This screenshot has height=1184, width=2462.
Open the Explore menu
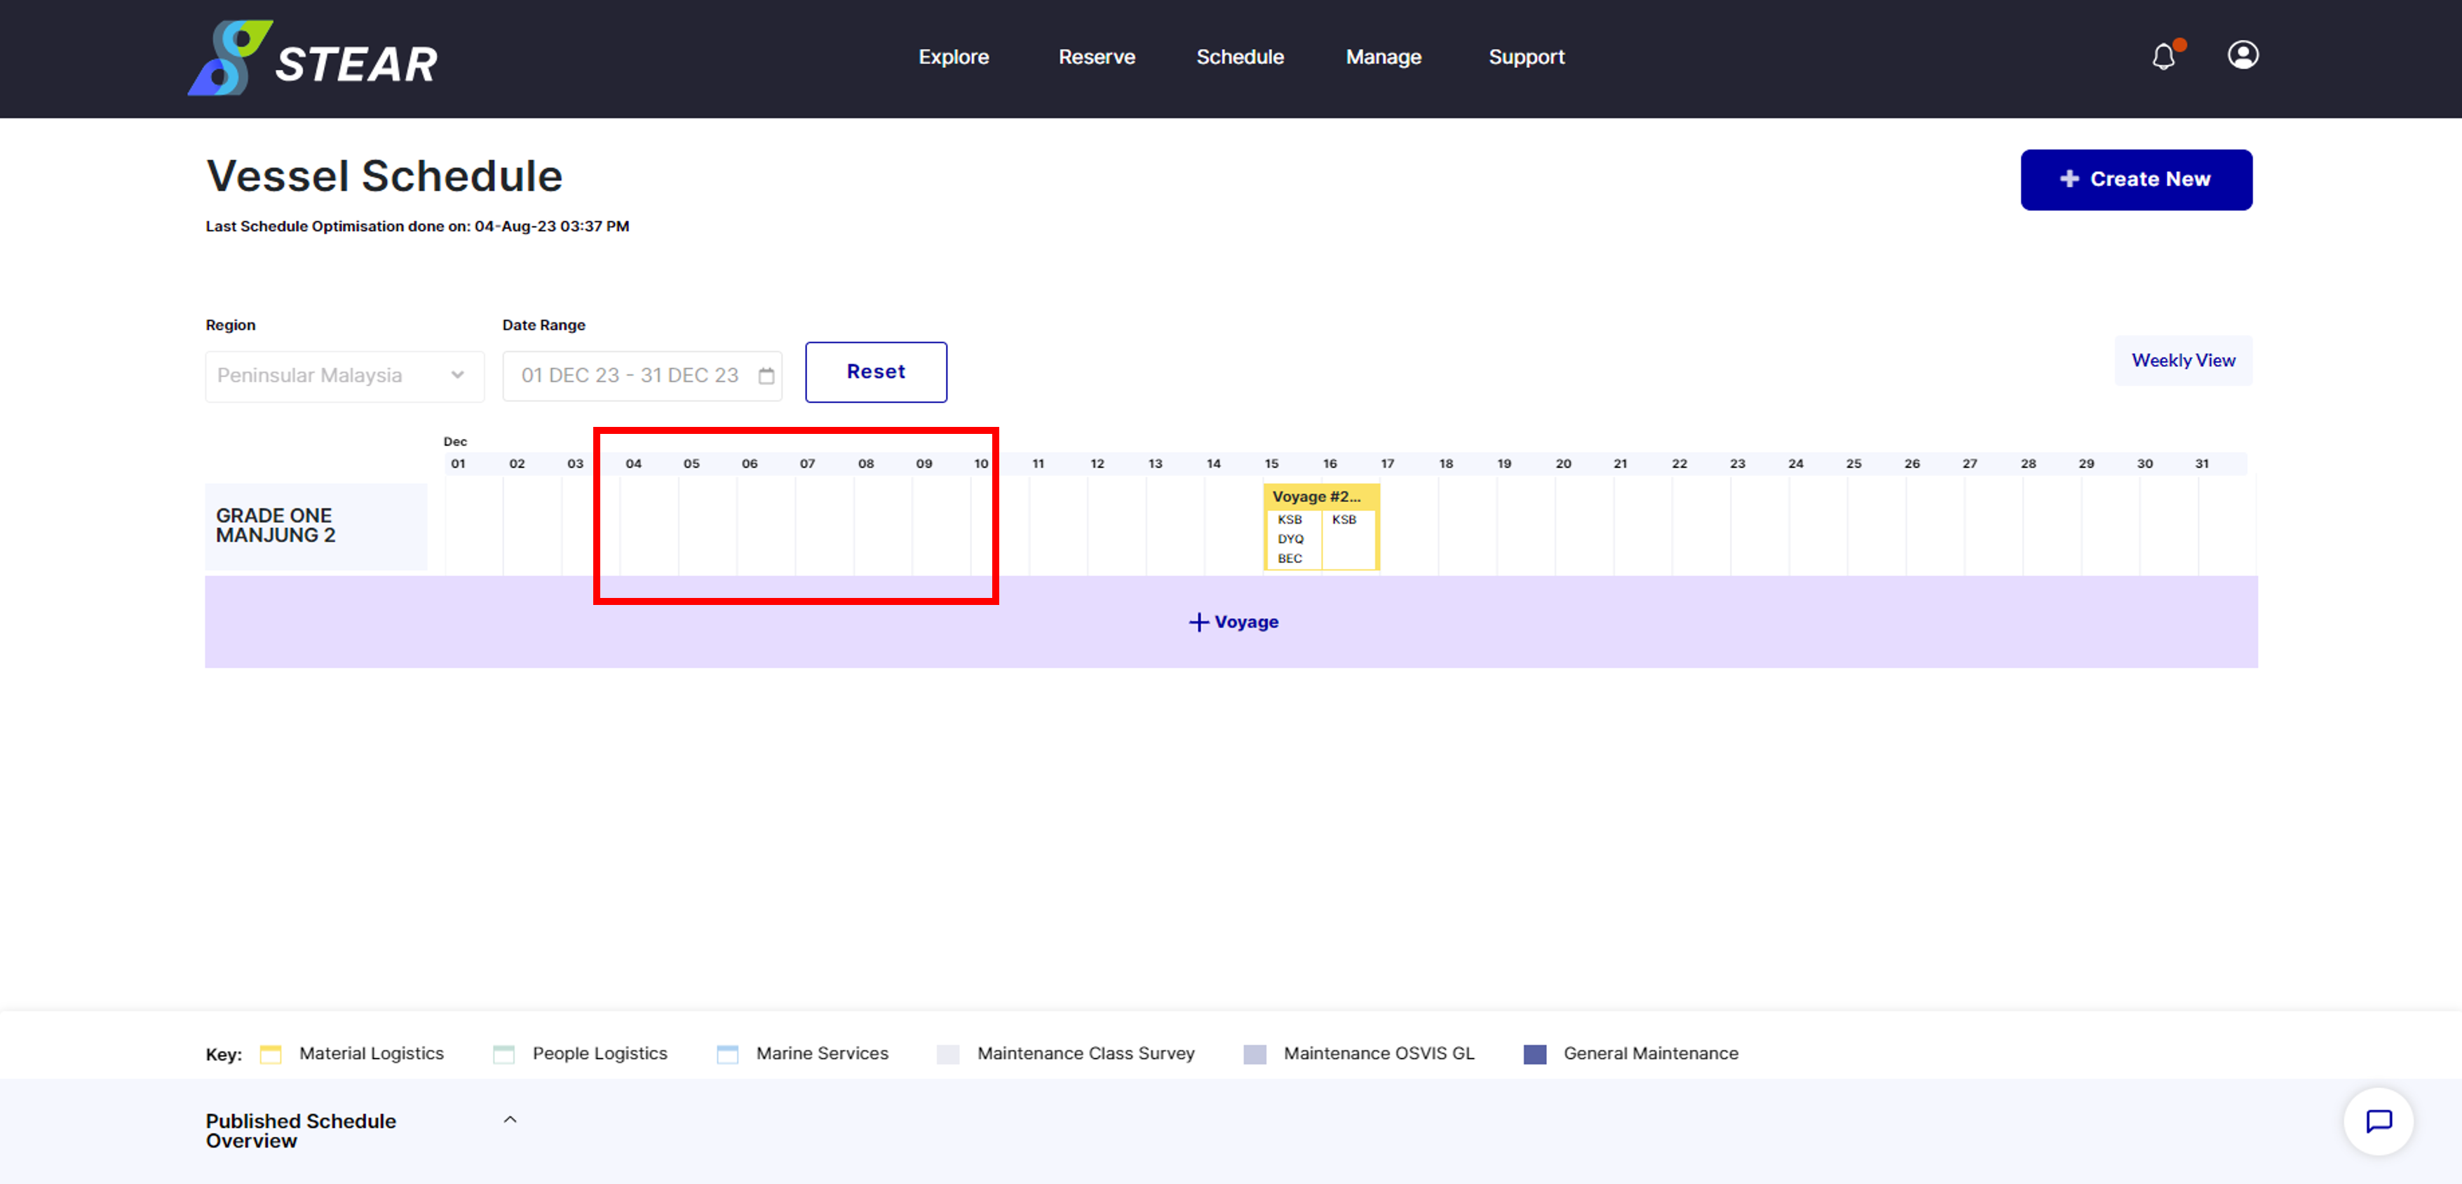[x=953, y=56]
